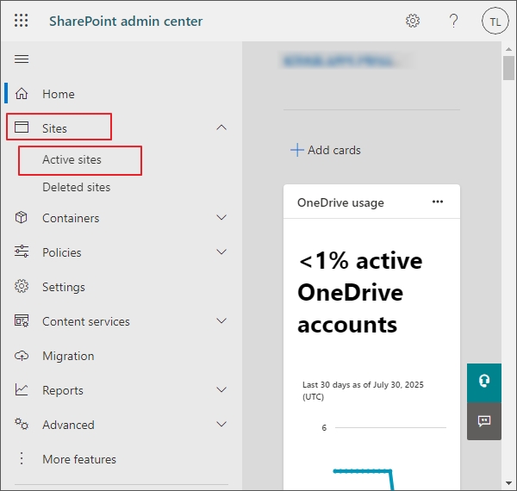Click the scrollbar down arrow

tap(508, 483)
